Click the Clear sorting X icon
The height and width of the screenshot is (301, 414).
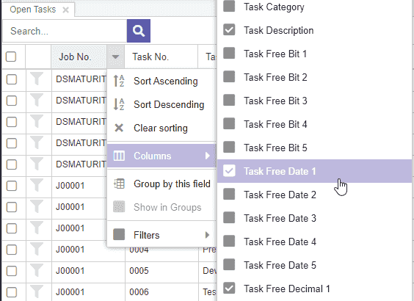tap(119, 128)
